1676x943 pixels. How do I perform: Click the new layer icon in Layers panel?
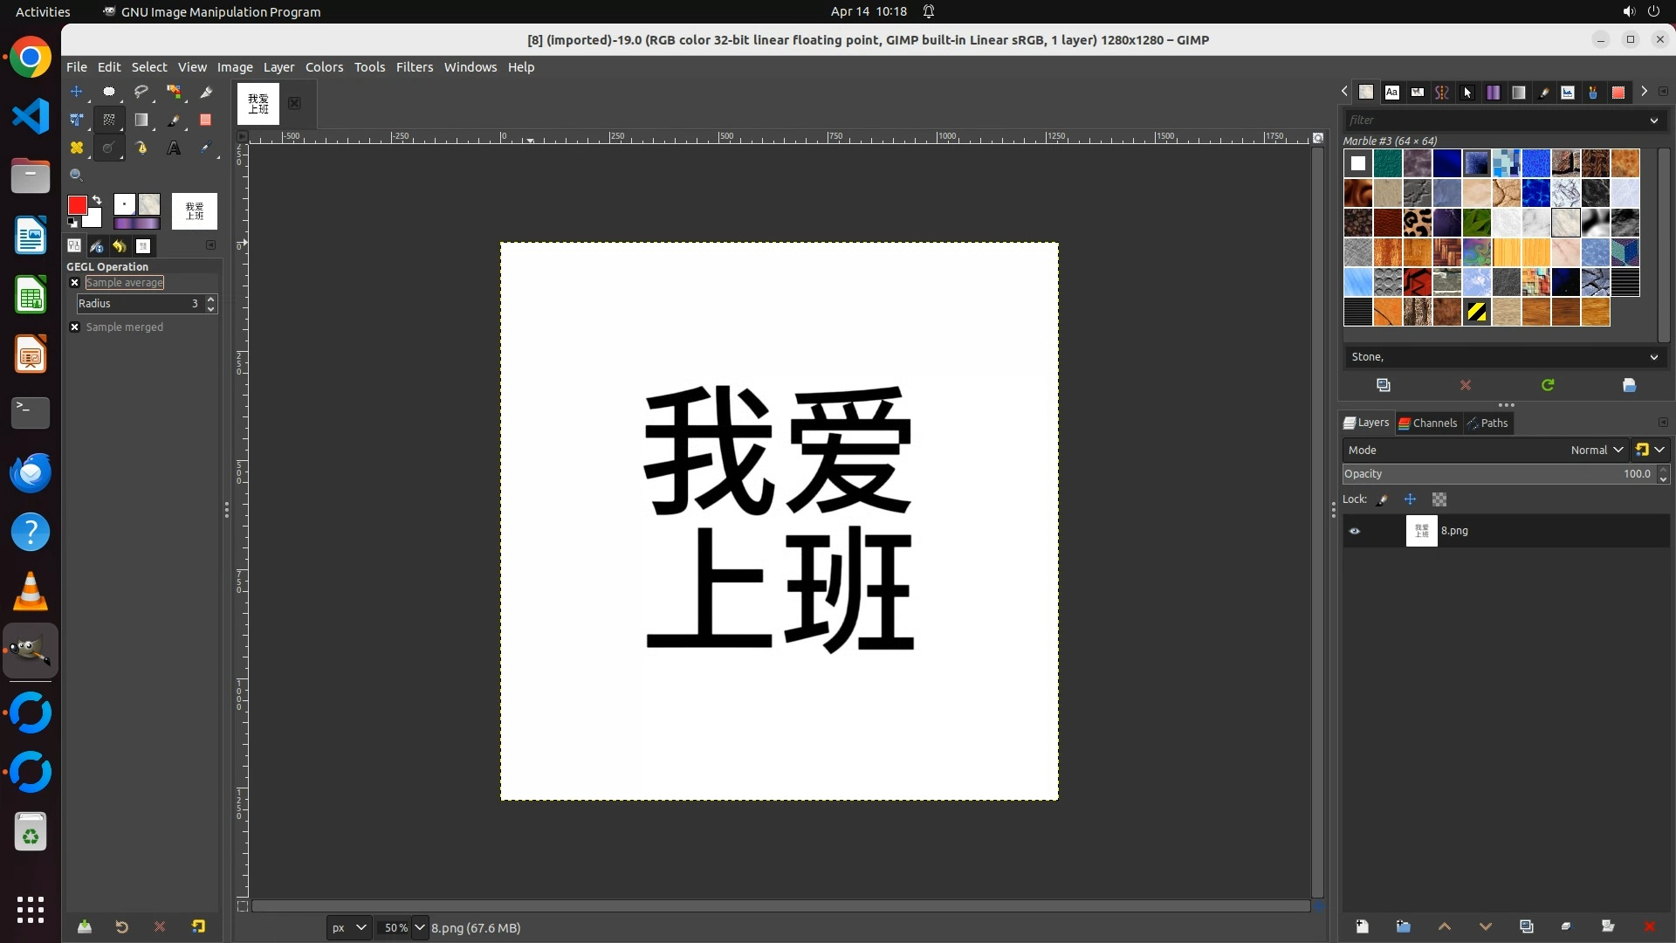tap(1362, 926)
